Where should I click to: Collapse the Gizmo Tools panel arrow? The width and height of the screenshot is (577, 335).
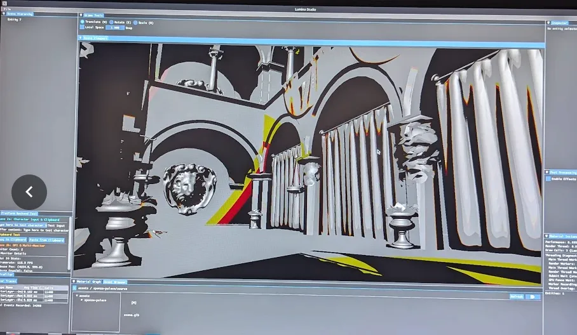coord(81,15)
